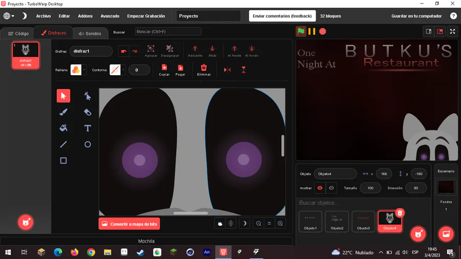
Task: Click the Relleno fill color swatch
Action: click(x=76, y=70)
